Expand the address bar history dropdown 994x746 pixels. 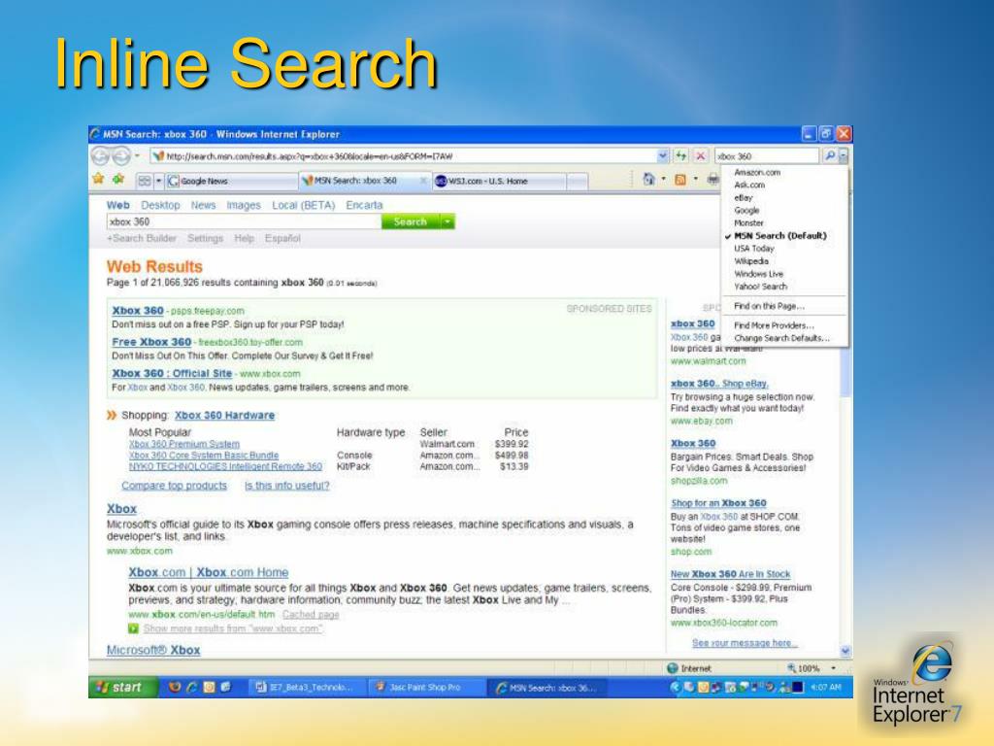662,156
